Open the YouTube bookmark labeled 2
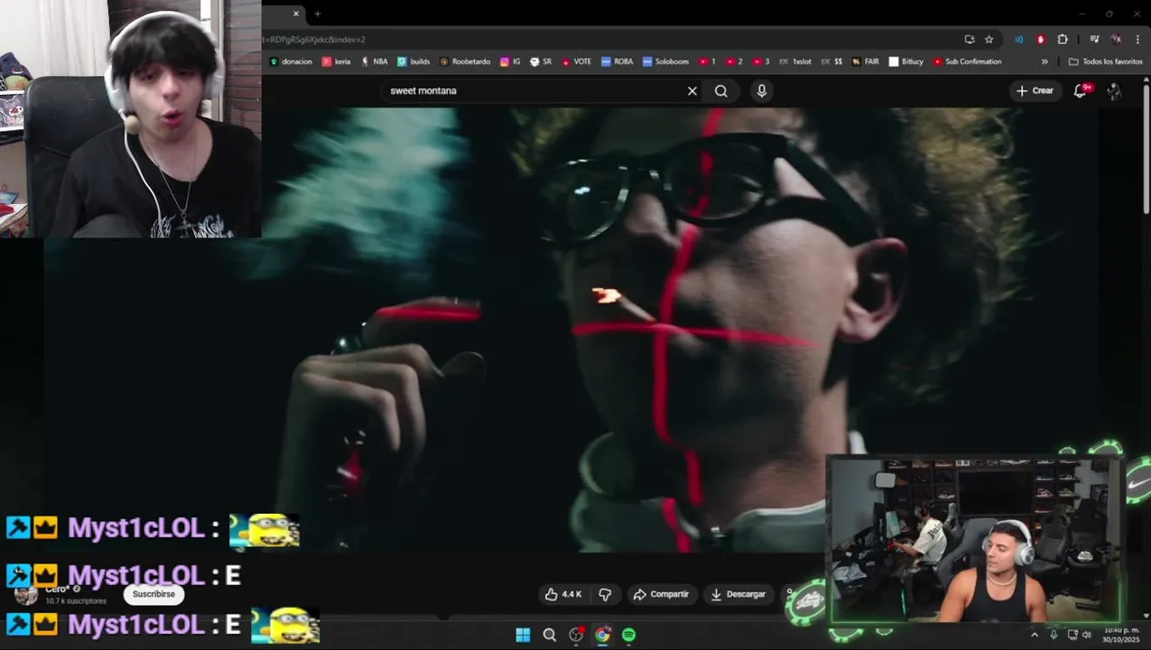Screen dimensions: 1151x650 coord(734,61)
